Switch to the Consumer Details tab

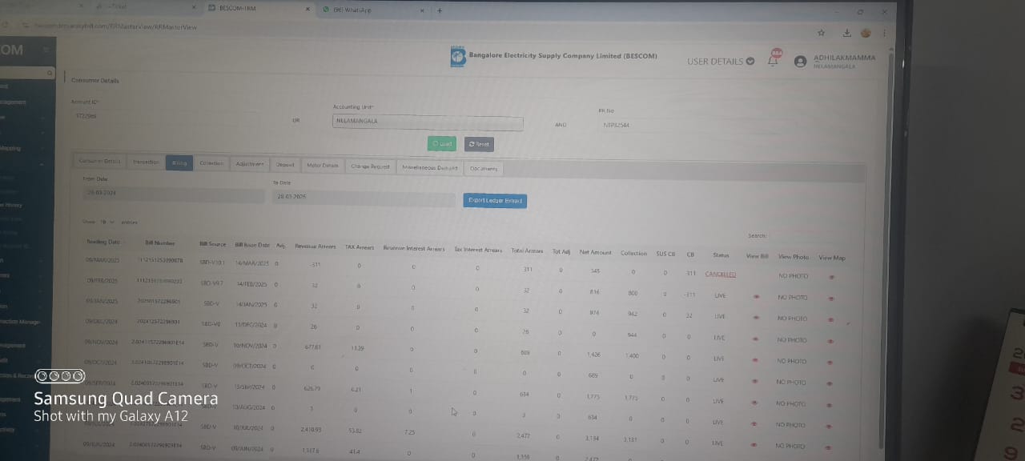[x=99, y=162]
